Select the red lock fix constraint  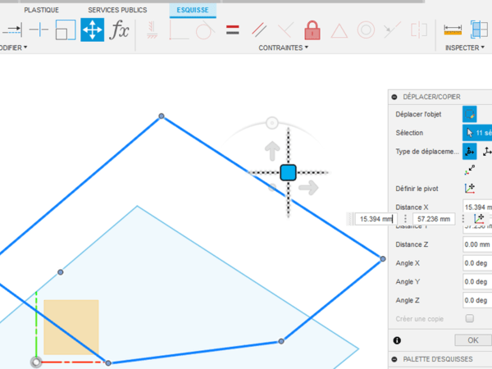click(x=312, y=31)
